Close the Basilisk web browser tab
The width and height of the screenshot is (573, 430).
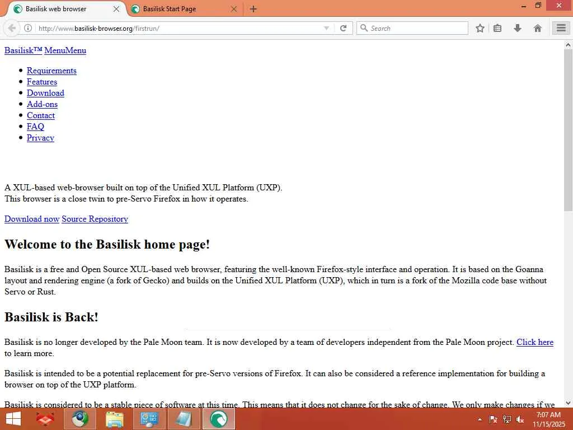pyautogui.click(x=116, y=9)
